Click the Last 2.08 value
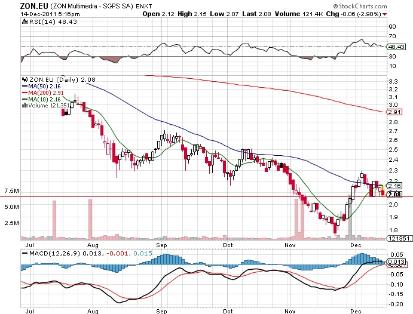 click(x=256, y=14)
